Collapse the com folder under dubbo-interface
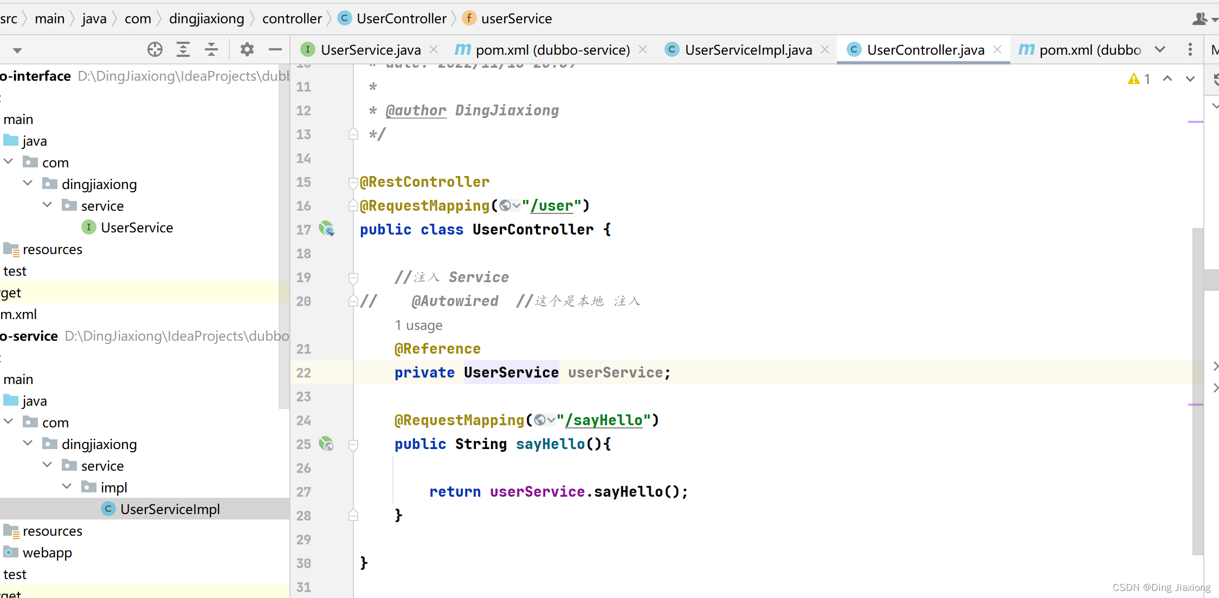 9,161
